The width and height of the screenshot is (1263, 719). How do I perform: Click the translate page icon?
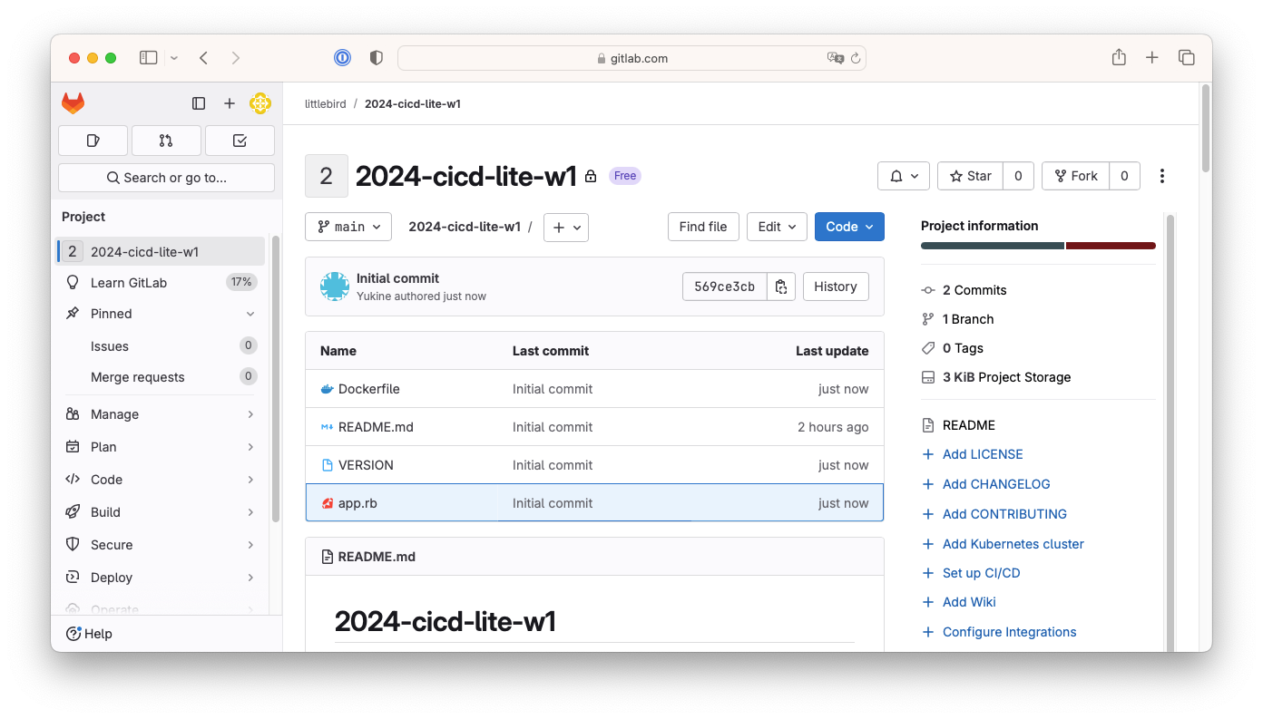coord(835,58)
